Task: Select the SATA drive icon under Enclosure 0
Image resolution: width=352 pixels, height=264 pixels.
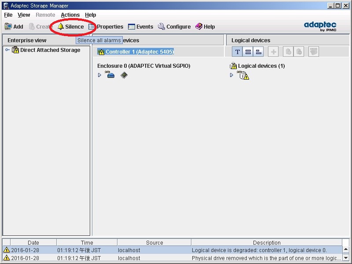Action: click(110, 75)
